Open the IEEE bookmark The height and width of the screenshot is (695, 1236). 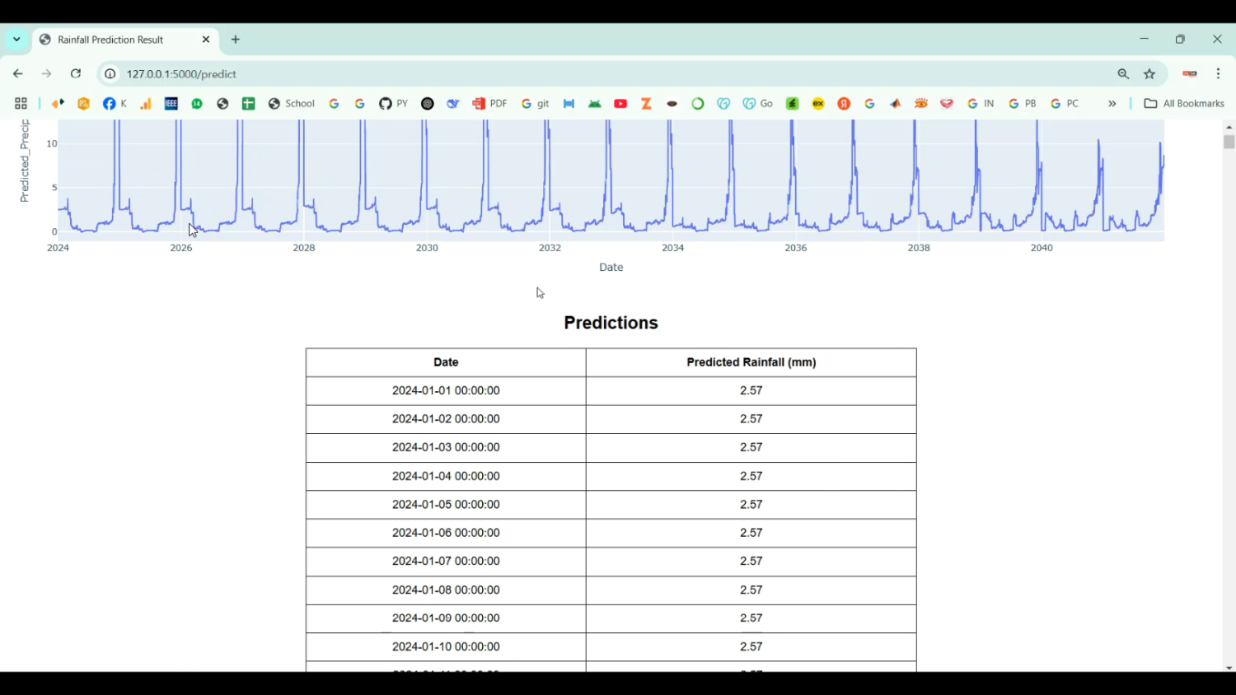[171, 104]
